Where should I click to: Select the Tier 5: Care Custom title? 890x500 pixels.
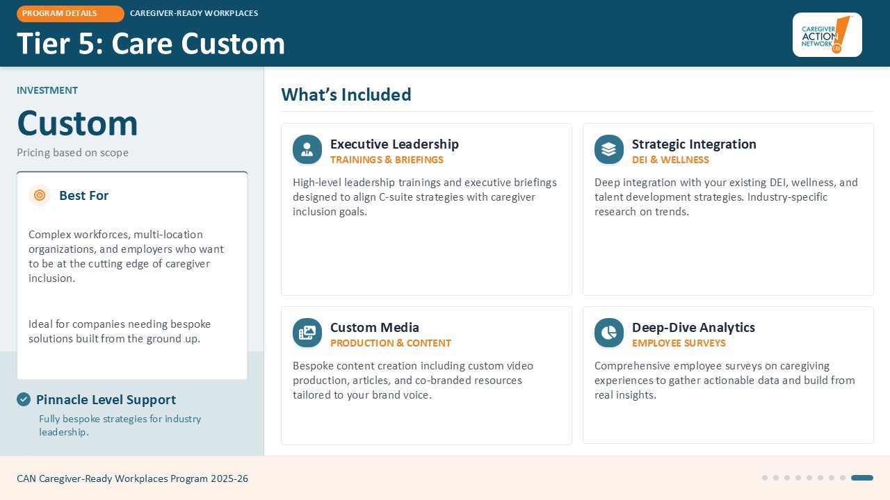coord(151,44)
